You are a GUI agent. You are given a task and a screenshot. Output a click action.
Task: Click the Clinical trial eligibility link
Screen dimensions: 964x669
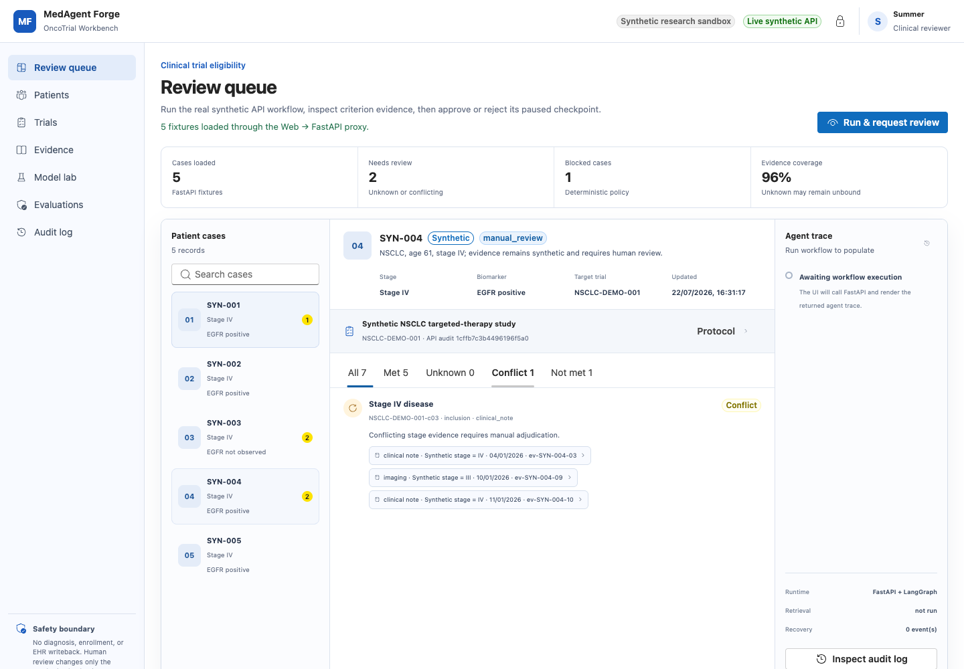pyautogui.click(x=203, y=66)
